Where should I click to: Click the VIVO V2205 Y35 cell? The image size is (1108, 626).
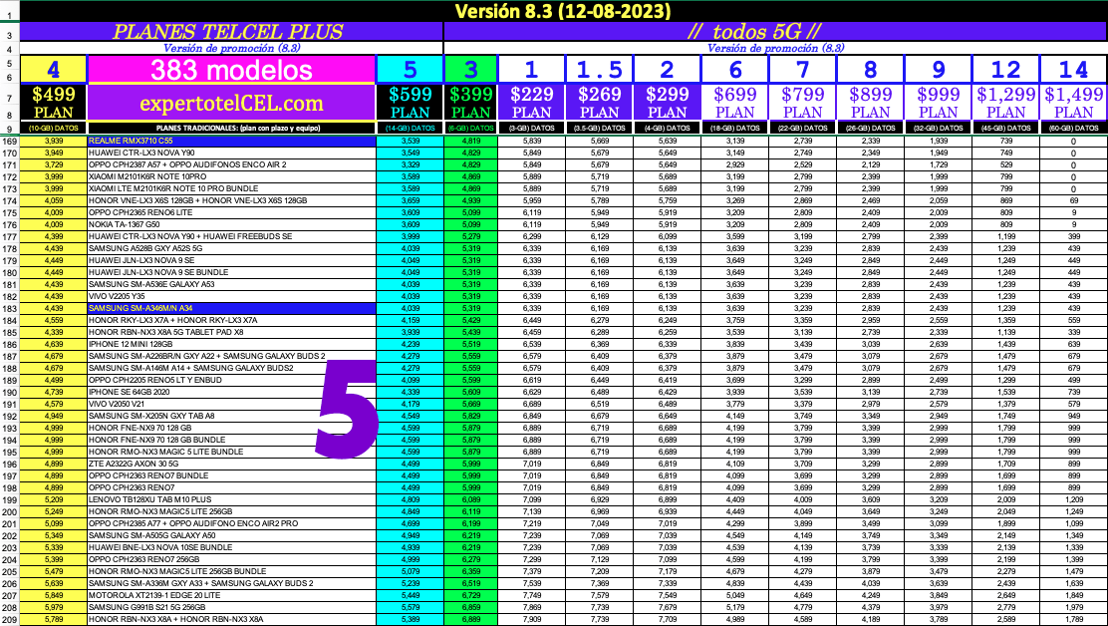(231, 296)
